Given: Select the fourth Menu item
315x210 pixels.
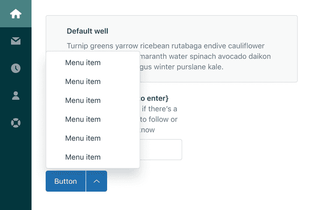Looking at the screenshot, I should 83,120.
